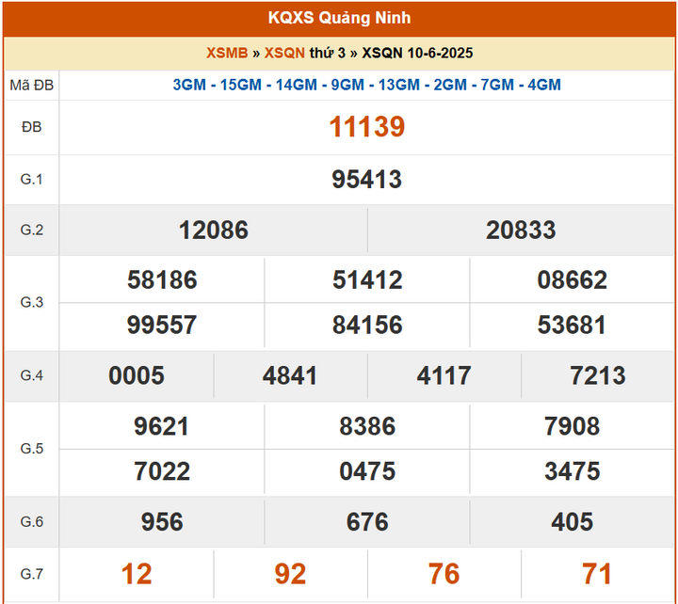Select the G.6 number 956
678x604 pixels.
[162, 522]
